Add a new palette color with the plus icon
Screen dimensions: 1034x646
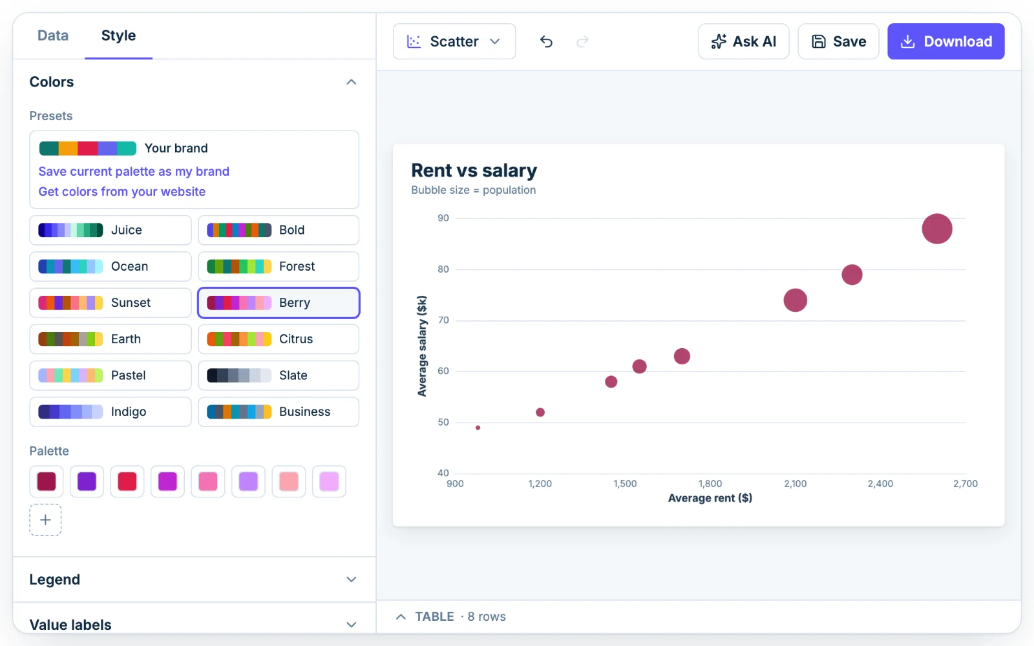[45, 520]
